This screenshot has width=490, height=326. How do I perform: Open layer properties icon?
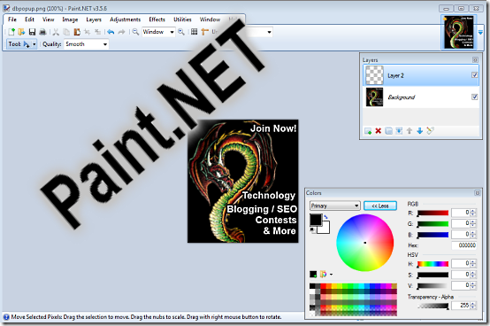click(x=431, y=131)
